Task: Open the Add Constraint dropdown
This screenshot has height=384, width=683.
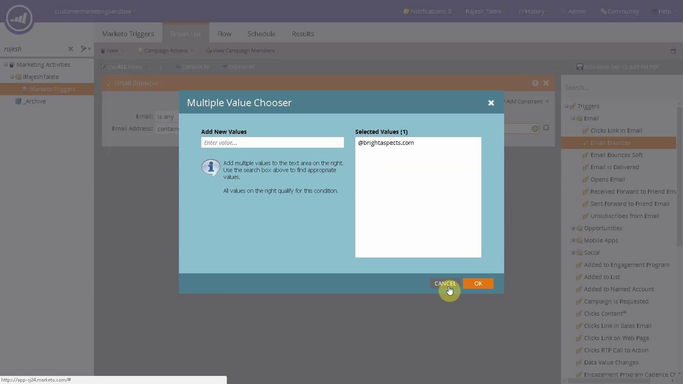Action: pyautogui.click(x=527, y=101)
